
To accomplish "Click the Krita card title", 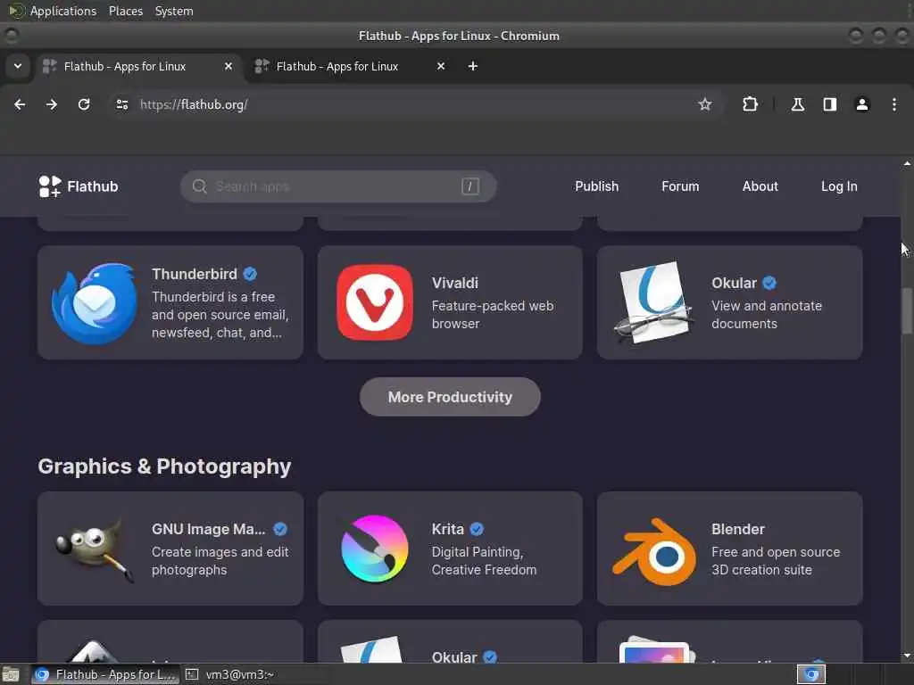I will pos(447,529).
